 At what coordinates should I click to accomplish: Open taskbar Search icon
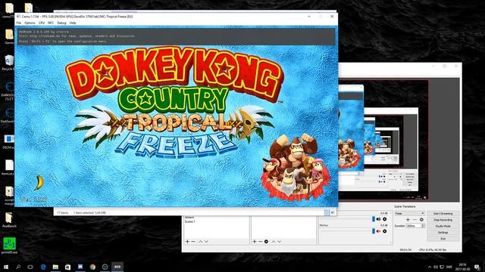[18, 267]
